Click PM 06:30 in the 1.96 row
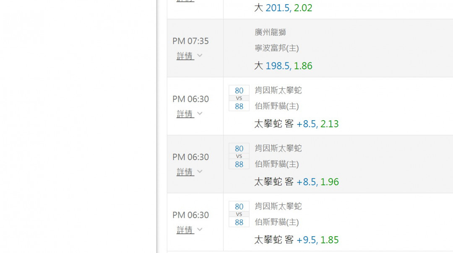The height and width of the screenshot is (253, 453). (191, 157)
